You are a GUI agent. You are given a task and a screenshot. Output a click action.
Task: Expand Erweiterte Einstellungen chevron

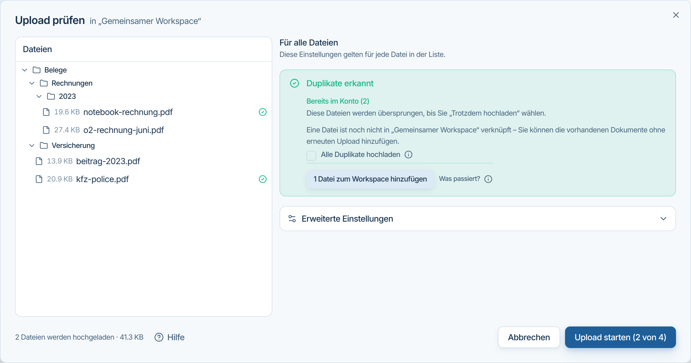tap(663, 219)
